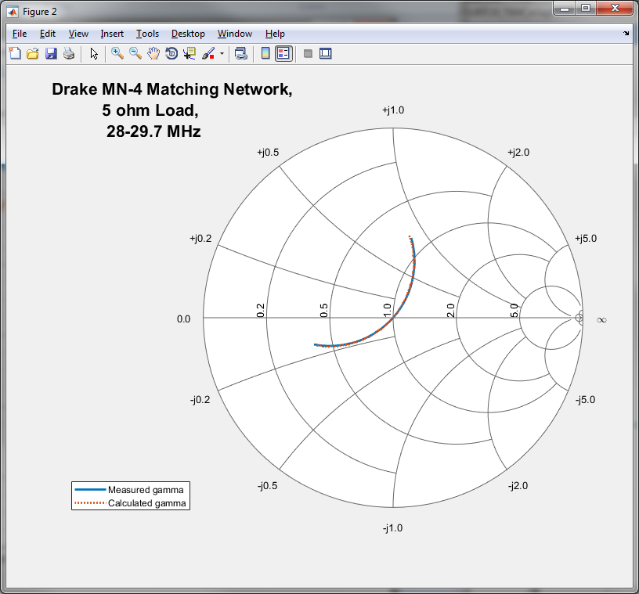The width and height of the screenshot is (639, 594).
Task: Click the 0.0 resistance axis label
Action: [x=183, y=319]
